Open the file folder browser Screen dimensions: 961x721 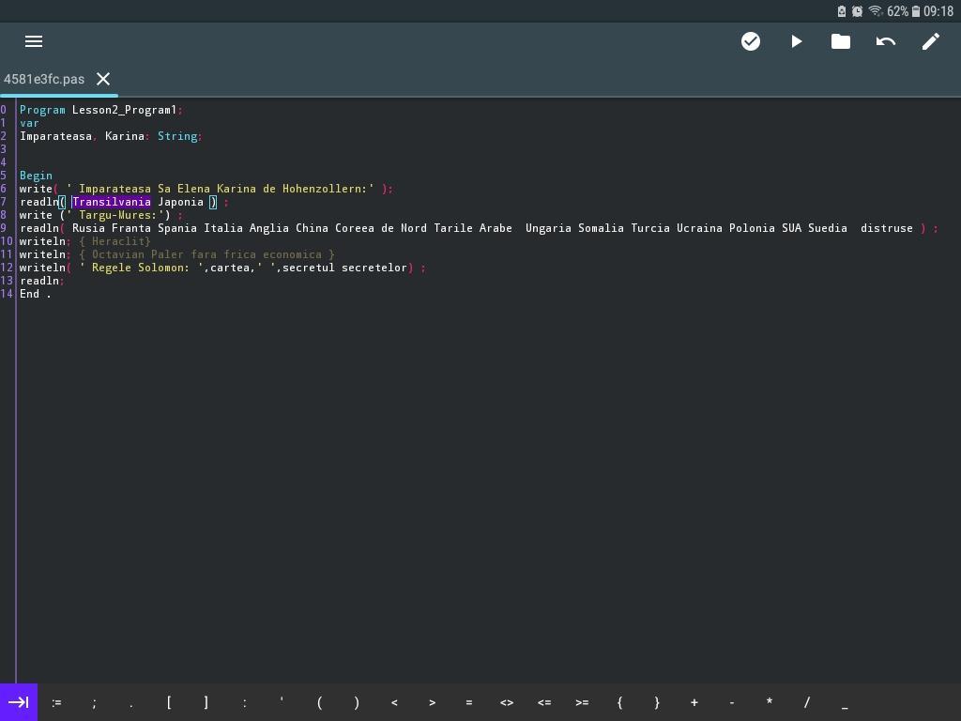coord(841,41)
